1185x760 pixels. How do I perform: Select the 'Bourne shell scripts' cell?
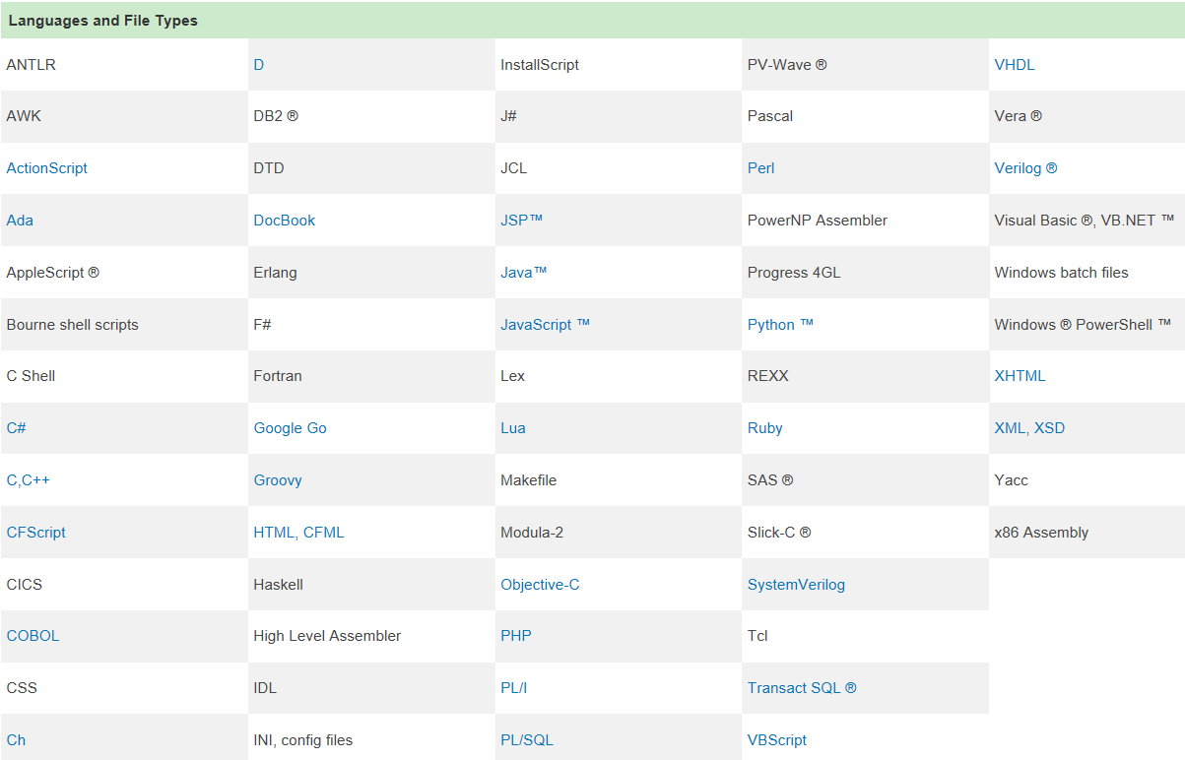124,325
